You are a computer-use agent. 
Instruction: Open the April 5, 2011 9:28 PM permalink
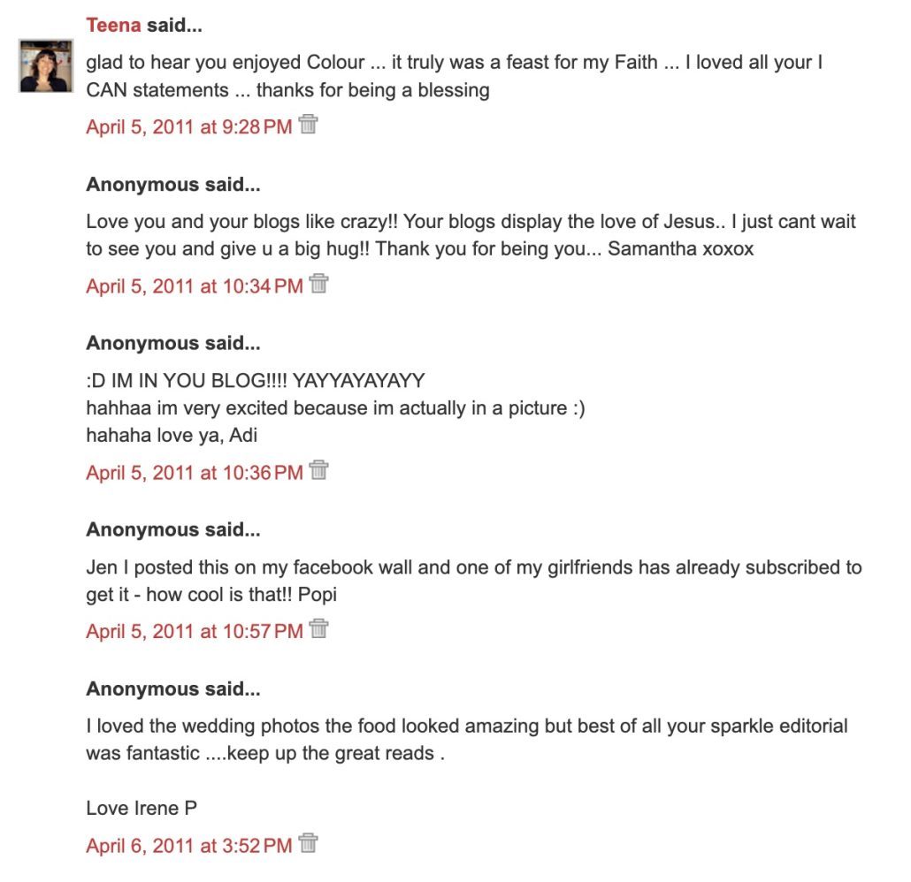[188, 126]
